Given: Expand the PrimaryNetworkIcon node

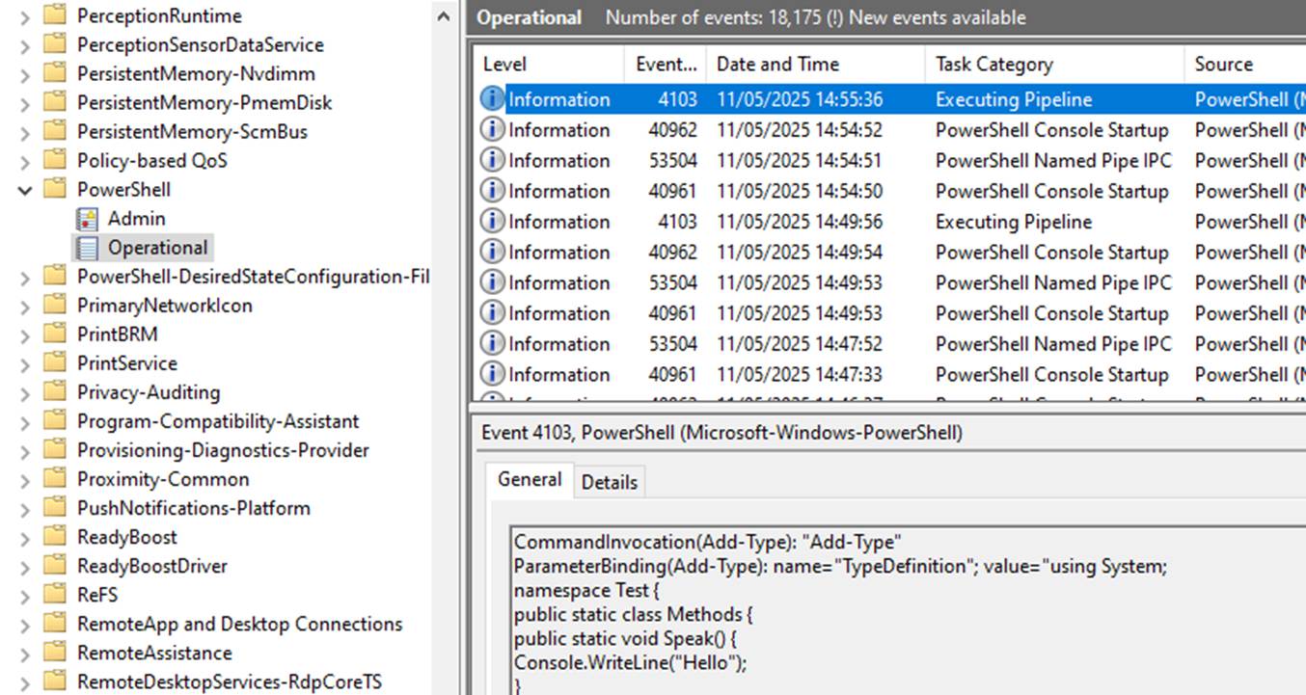Looking at the screenshot, I should 25,307.
